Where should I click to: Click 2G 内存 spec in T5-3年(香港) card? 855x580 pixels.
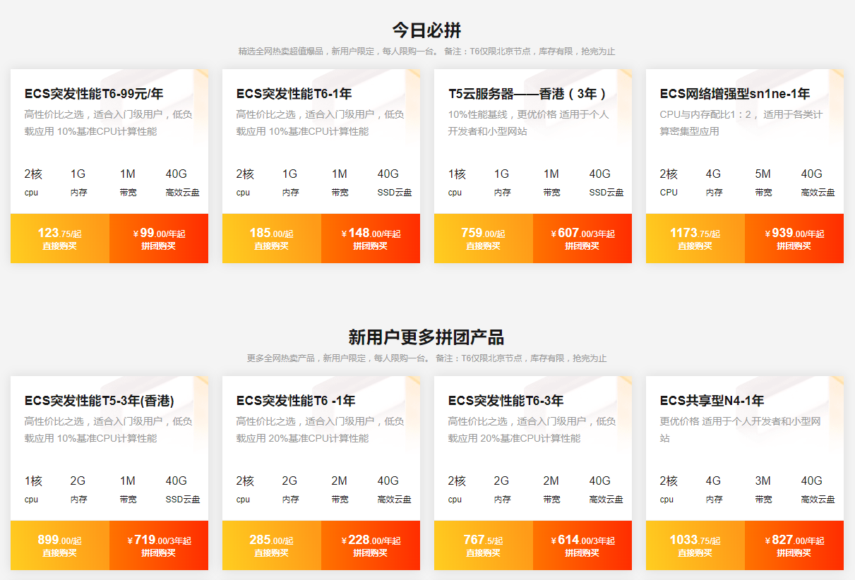[78, 489]
